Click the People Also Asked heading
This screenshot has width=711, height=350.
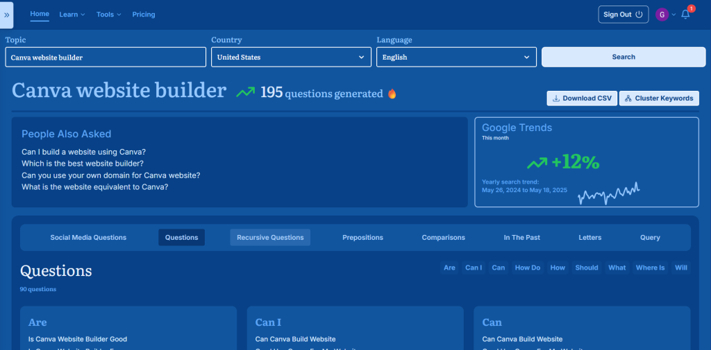coord(66,134)
